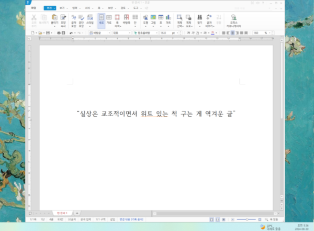314x231 pixels.
Task: Click the Master Page (바탕쪽) icon
Action: 126,17
